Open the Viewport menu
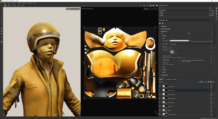 19,3
